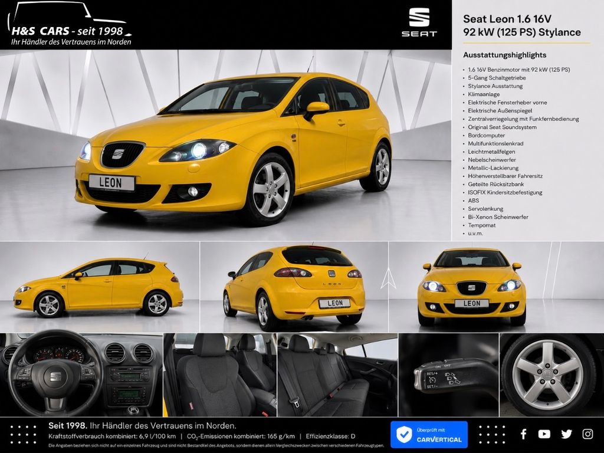Open the rear view photo of the Leon
This screenshot has height=453, width=604.
(x=294, y=287)
